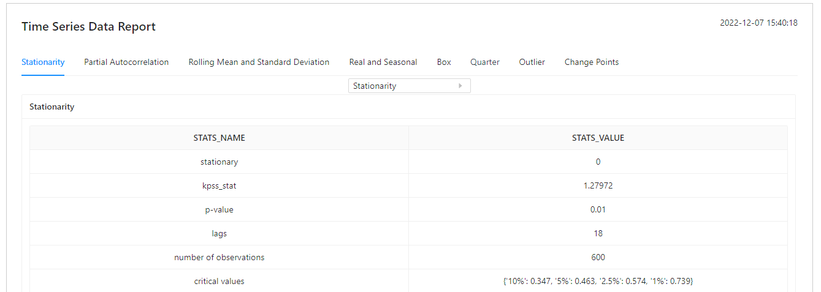Open the Partial Autocorrelation tab

click(x=126, y=62)
